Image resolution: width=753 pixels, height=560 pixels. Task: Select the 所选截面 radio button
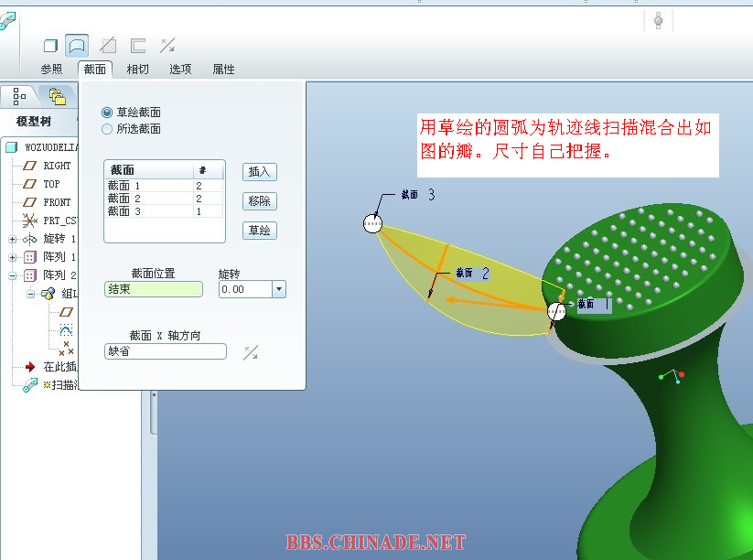click(107, 129)
